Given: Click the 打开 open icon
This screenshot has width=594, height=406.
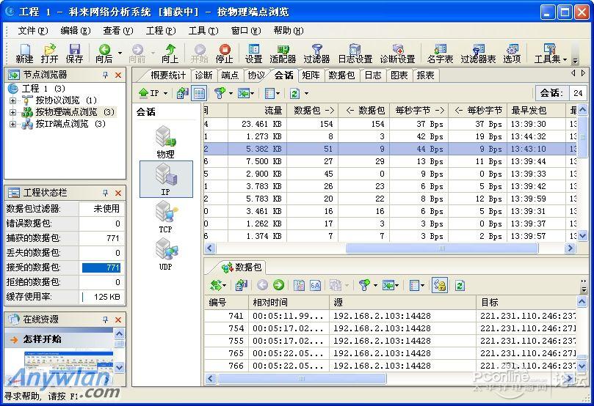Looking at the screenshot, I should click(50, 53).
